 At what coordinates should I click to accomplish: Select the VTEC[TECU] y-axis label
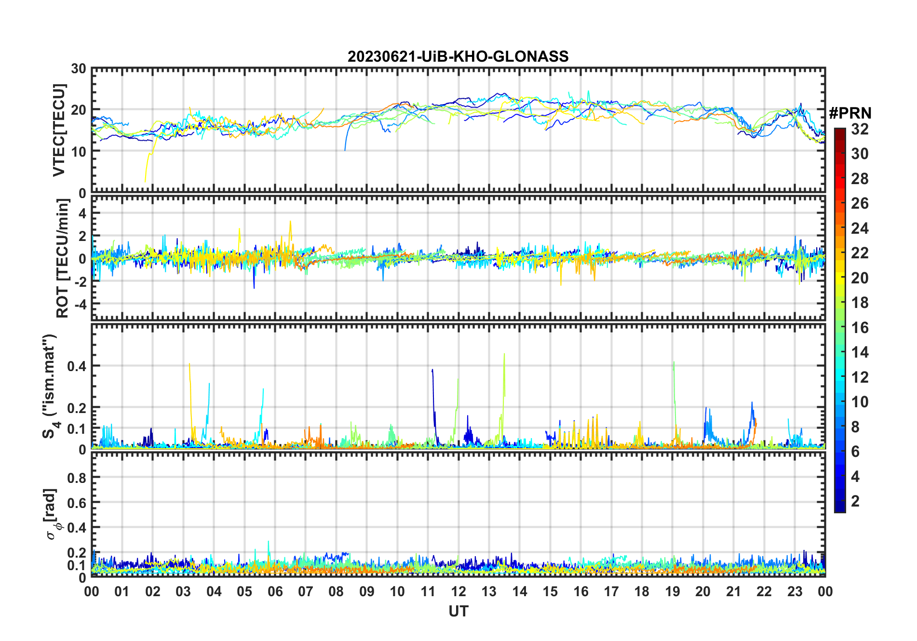pyautogui.click(x=59, y=131)
